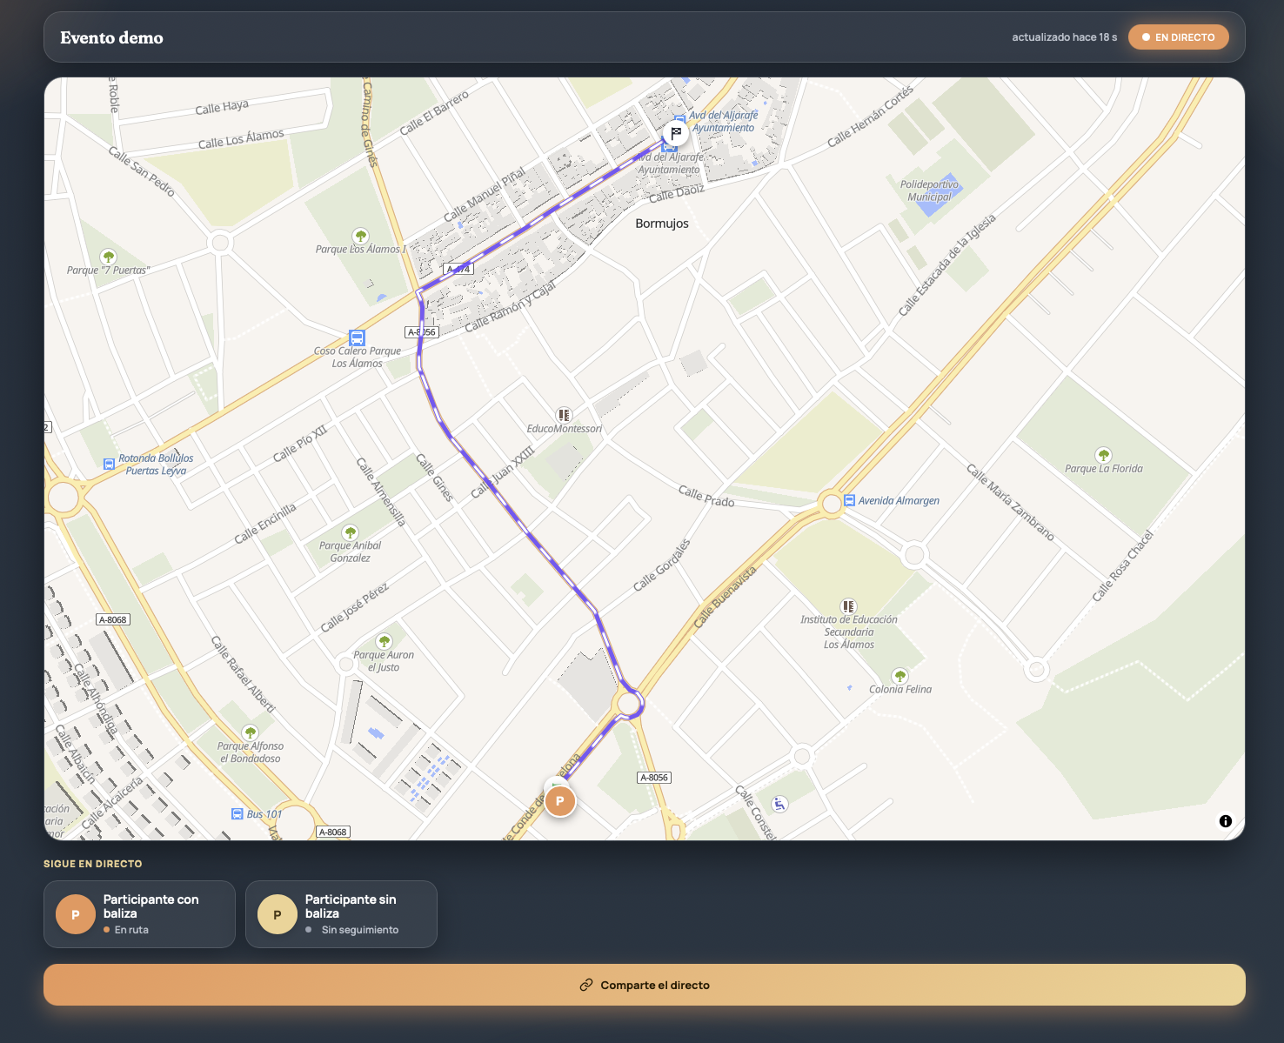Image resolution: width=1284 pixels, height=1043 pixels.
Task: Click the link icon in share button
Action: (586, 985)
